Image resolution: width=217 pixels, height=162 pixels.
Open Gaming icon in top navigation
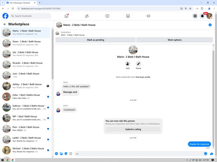pos(148,16)
